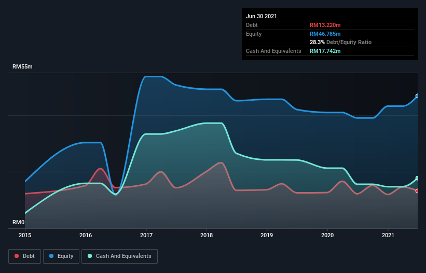
Task: Click Cash And Equivalents label in tooltip
Action: (x=273, y=51)
